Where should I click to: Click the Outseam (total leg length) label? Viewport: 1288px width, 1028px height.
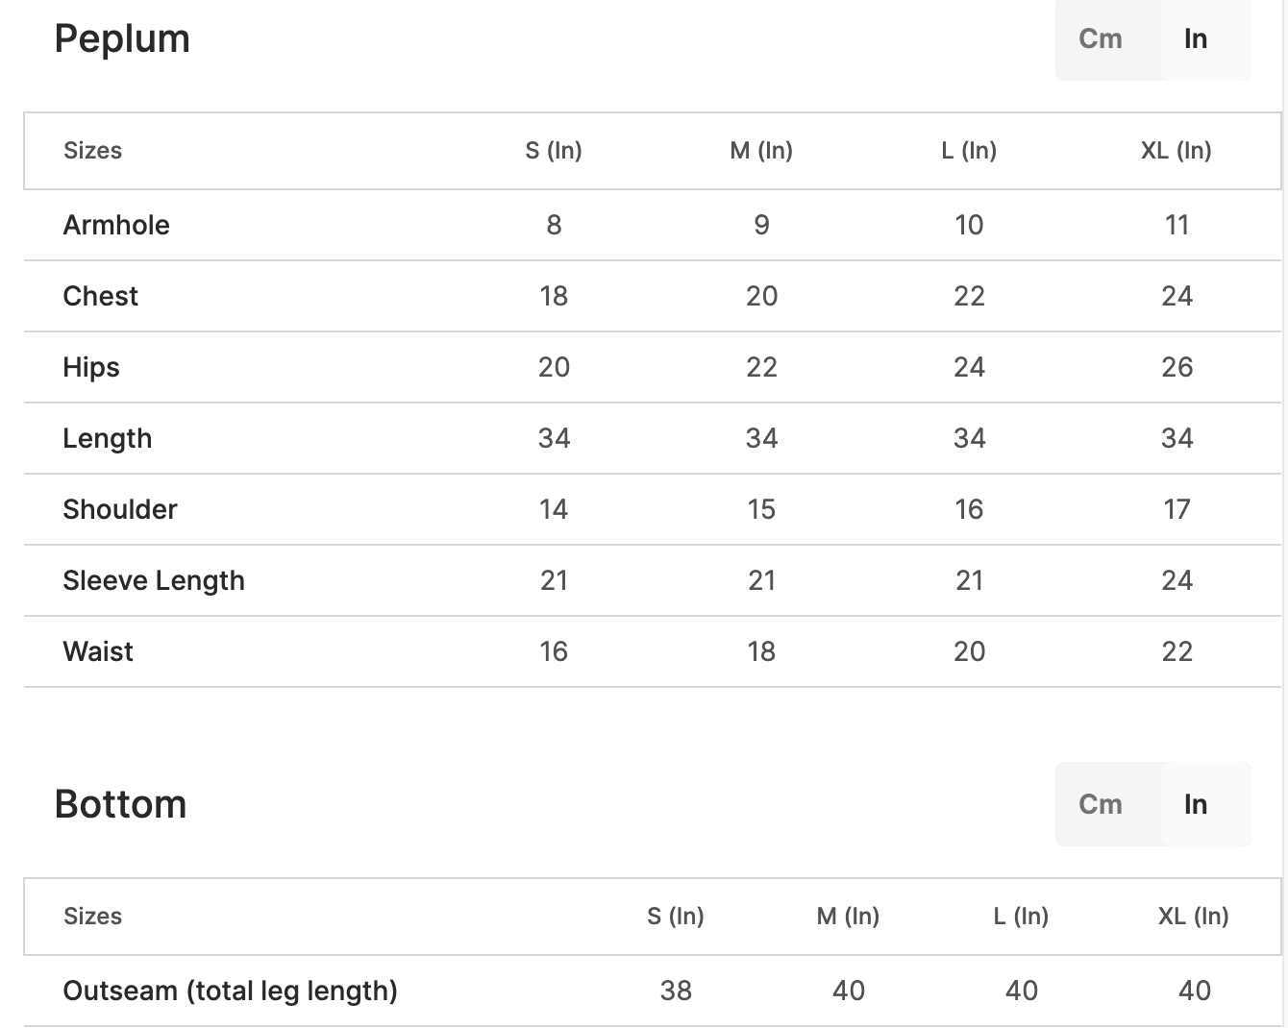[x=231, y=991]
